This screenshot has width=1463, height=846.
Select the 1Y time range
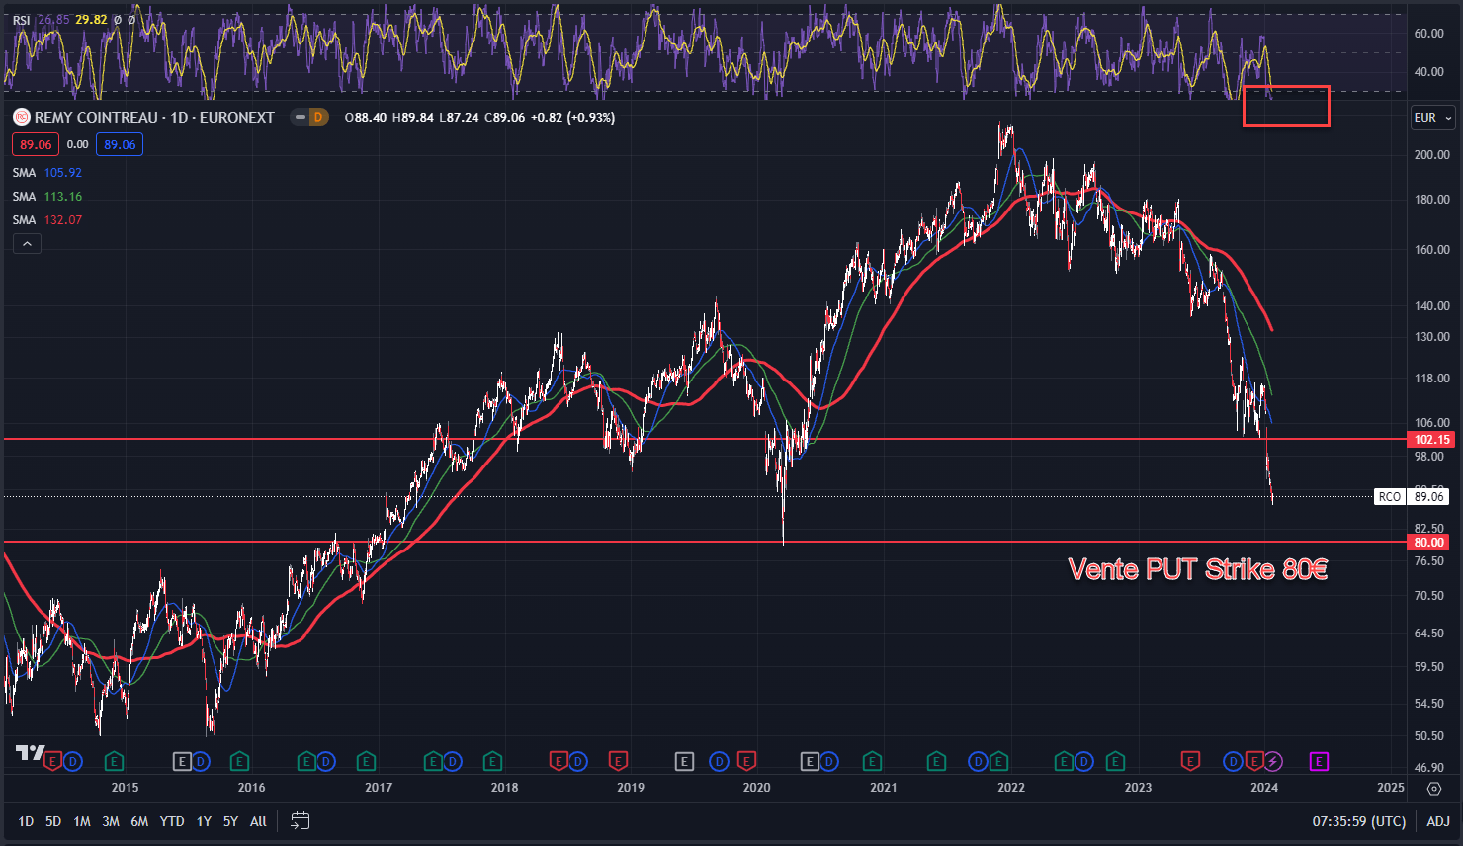pyautogui.click(x=204, y=821)
